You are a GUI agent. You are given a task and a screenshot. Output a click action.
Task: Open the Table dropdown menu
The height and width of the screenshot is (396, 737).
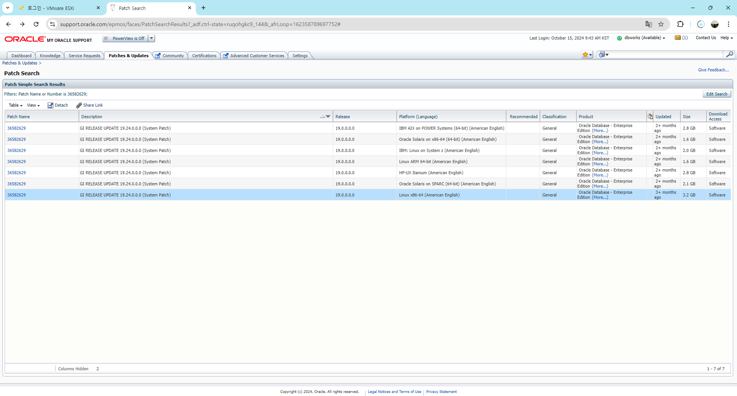pyautogui.click(x=16, y=106)
